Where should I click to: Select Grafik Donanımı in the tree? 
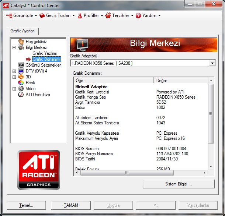tap(46, 59)
